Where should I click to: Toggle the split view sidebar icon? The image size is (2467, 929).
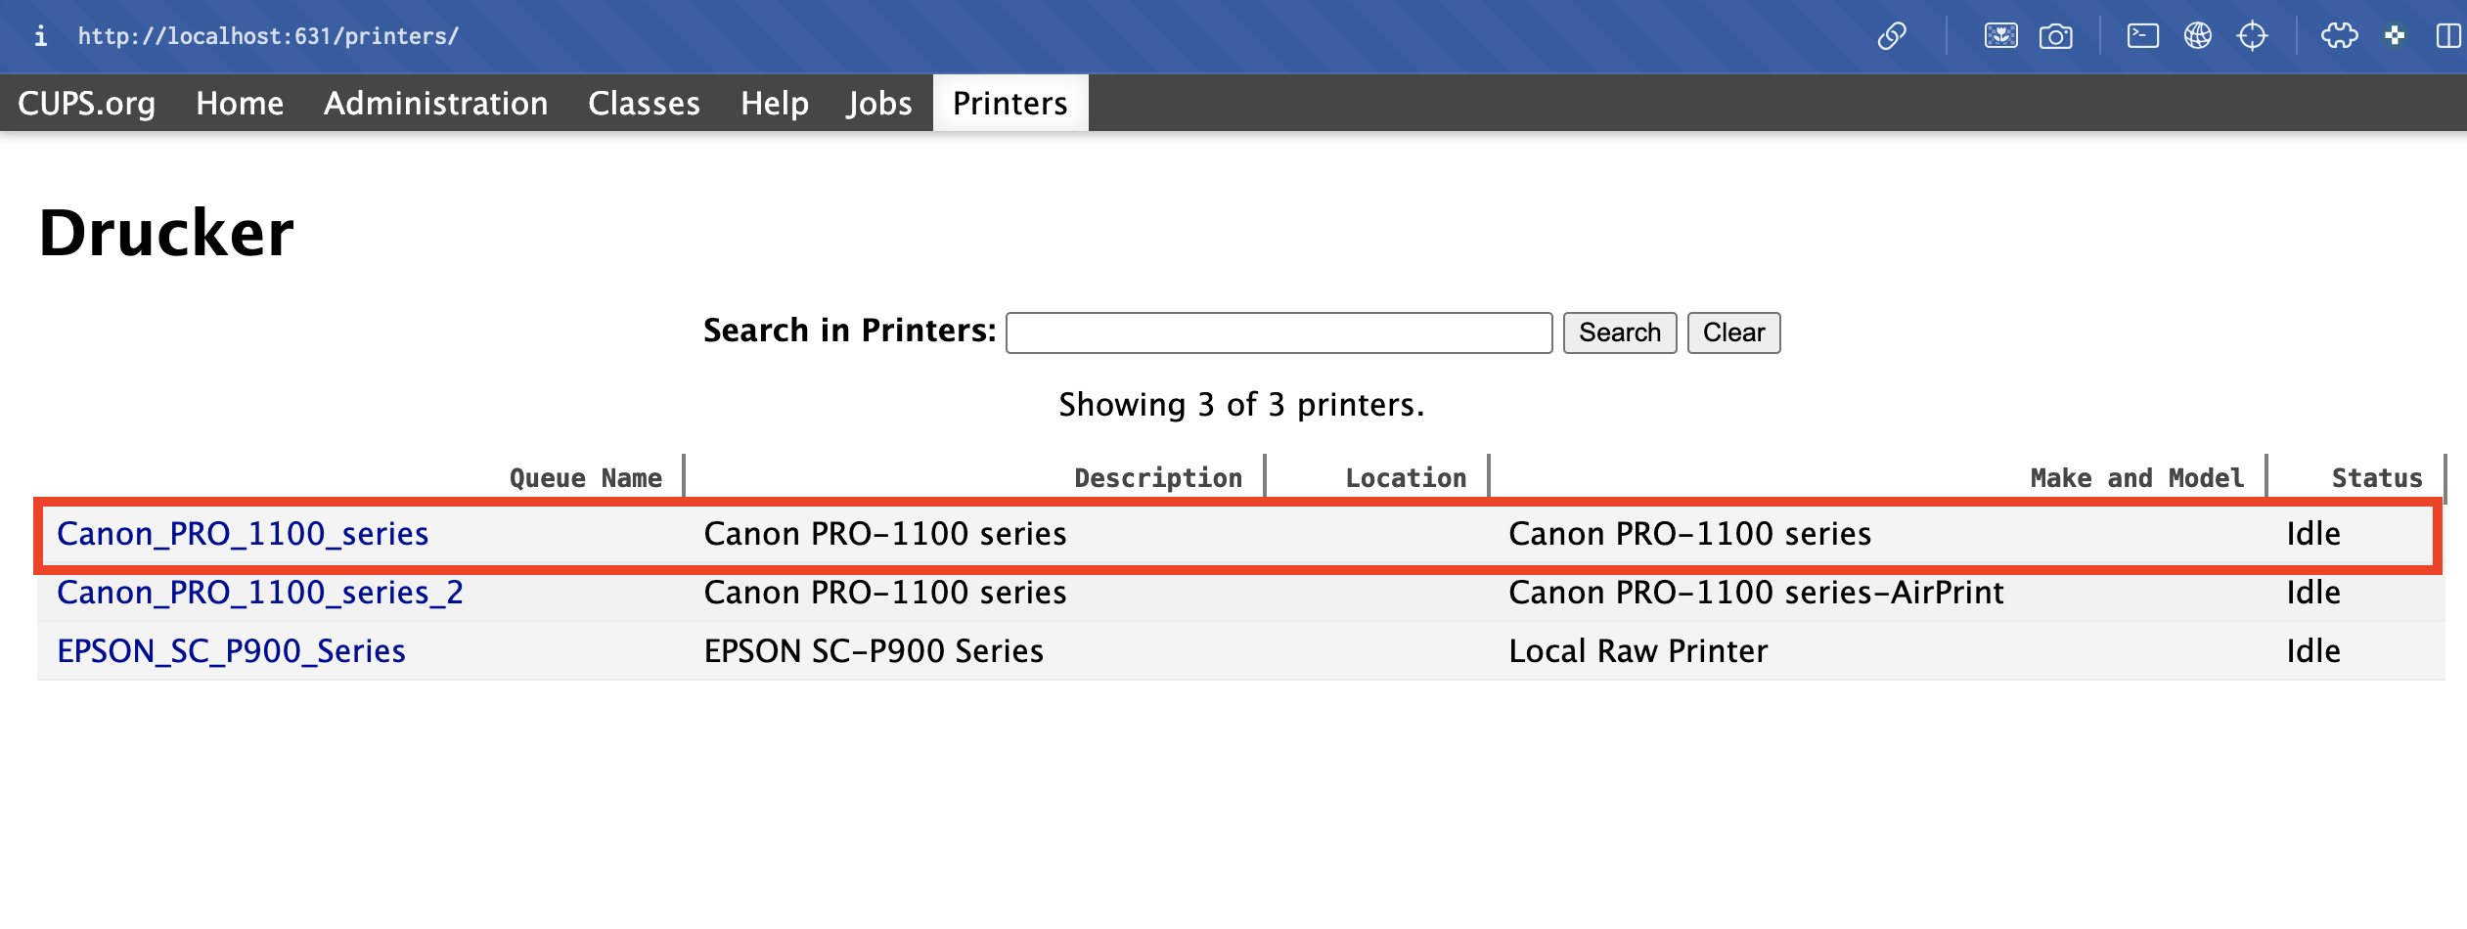point(2448,36)
